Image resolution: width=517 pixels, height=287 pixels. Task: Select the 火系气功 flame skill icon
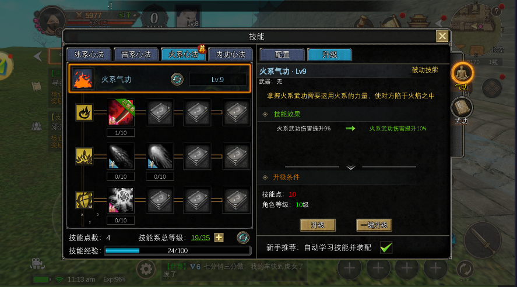[x=83, y=79]
